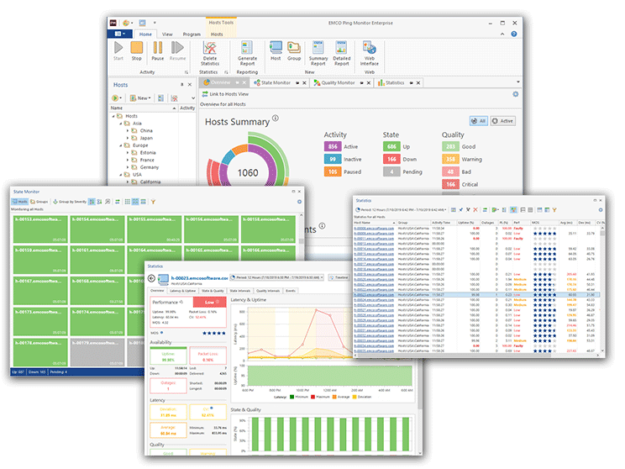Viewport: 625px width, 469px height.
Task: Toggle Groups view in State Monitor toolbar
Action: tap(39, 202)
